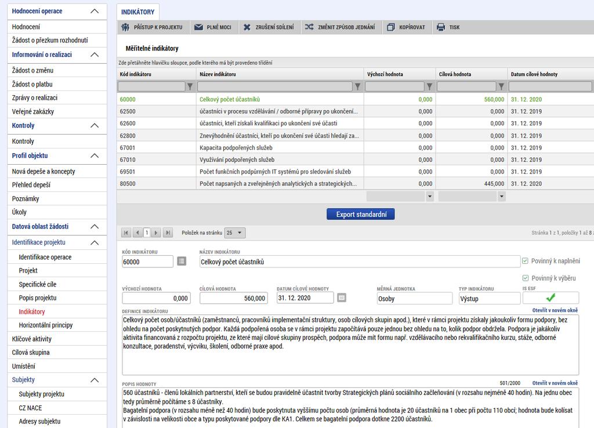Open filter options for Cílová hodnota column

tap(501, 87)
